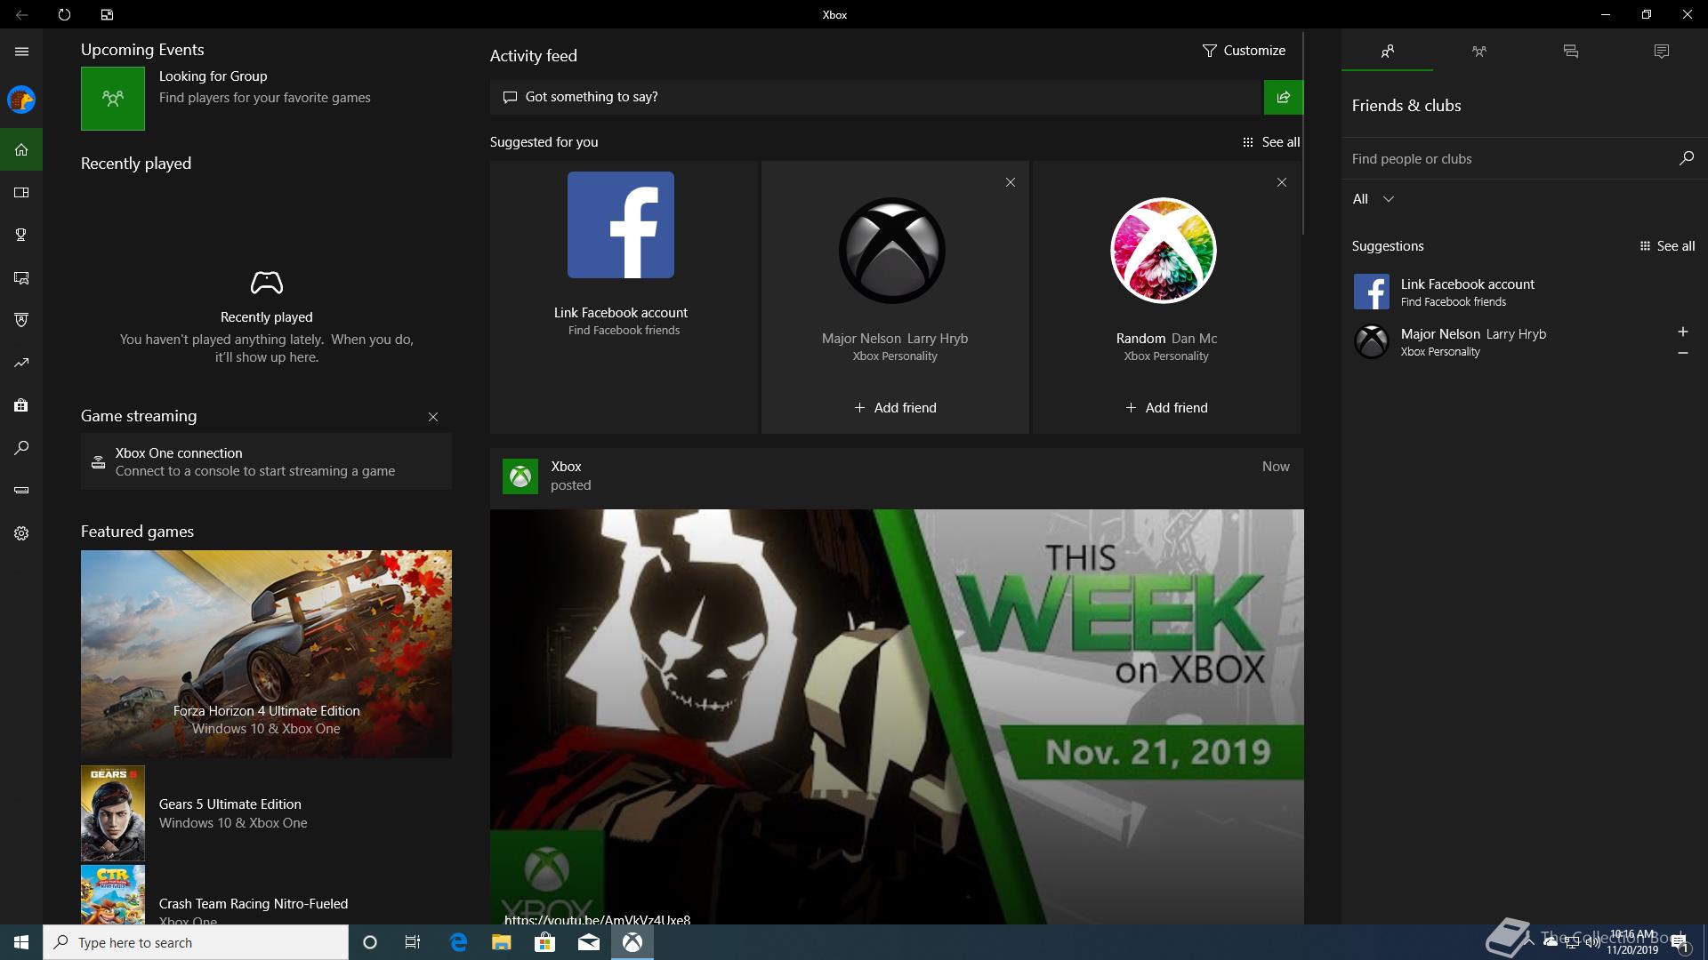
Task: Open Task View from the taskbar
Action: tap(413, 942)
